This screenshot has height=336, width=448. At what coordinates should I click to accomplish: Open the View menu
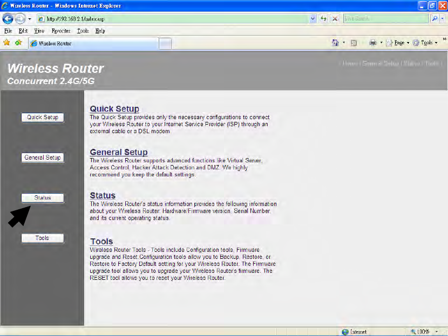tap(39, 31)
